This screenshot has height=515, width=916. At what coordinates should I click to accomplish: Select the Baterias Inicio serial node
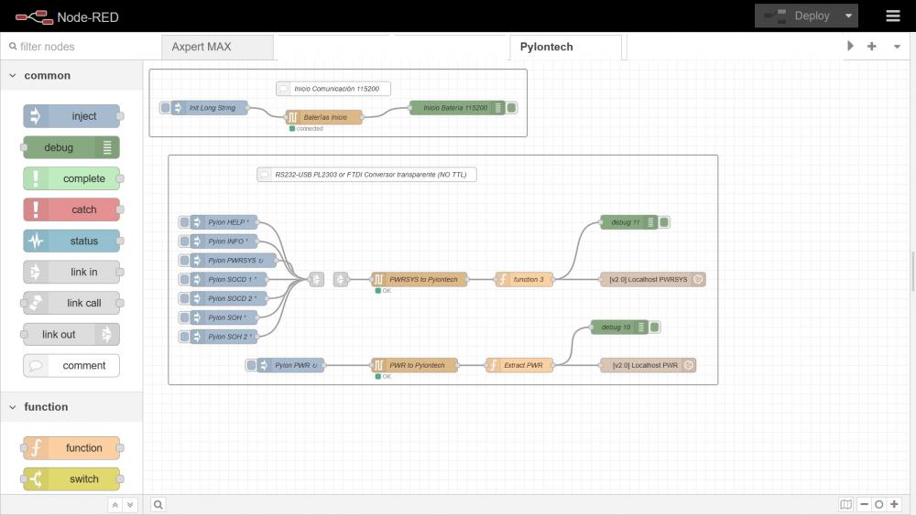click(x=323, y=117)
